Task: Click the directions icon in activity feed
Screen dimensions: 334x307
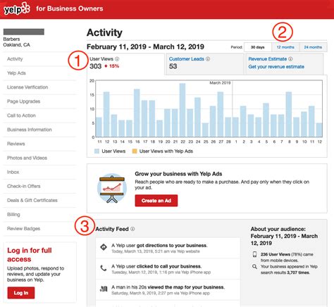Action: (x=104, y=247)
